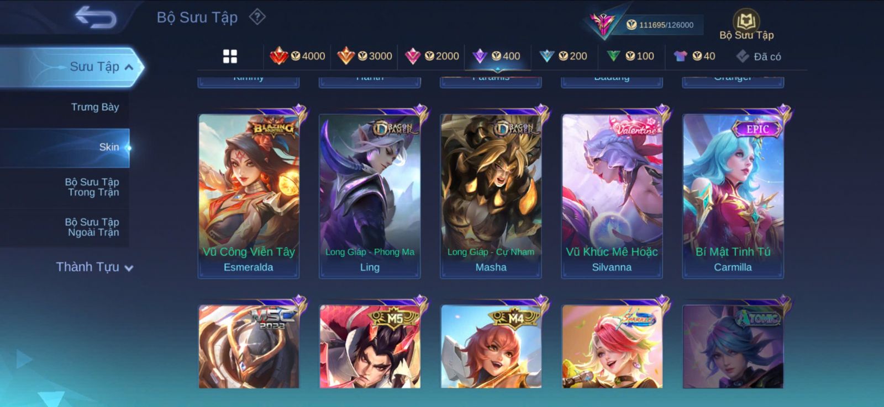This screenshot has height=407, width=884.
Task: Expand the Thành Tựu section
Action: tap(94, 267)
